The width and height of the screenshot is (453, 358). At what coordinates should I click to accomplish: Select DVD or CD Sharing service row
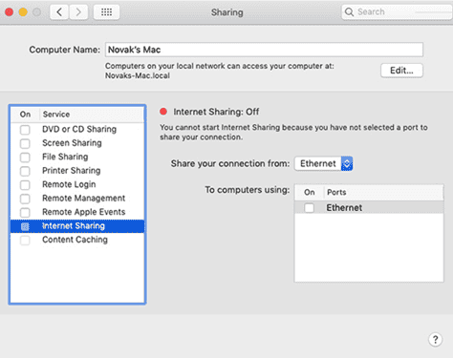(77, 129)
